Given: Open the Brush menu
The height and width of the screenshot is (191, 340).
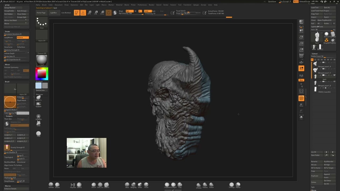Looking at the screenshot, I should [44, 5].
